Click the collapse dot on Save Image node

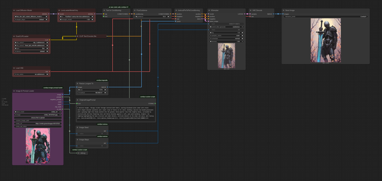284,11
